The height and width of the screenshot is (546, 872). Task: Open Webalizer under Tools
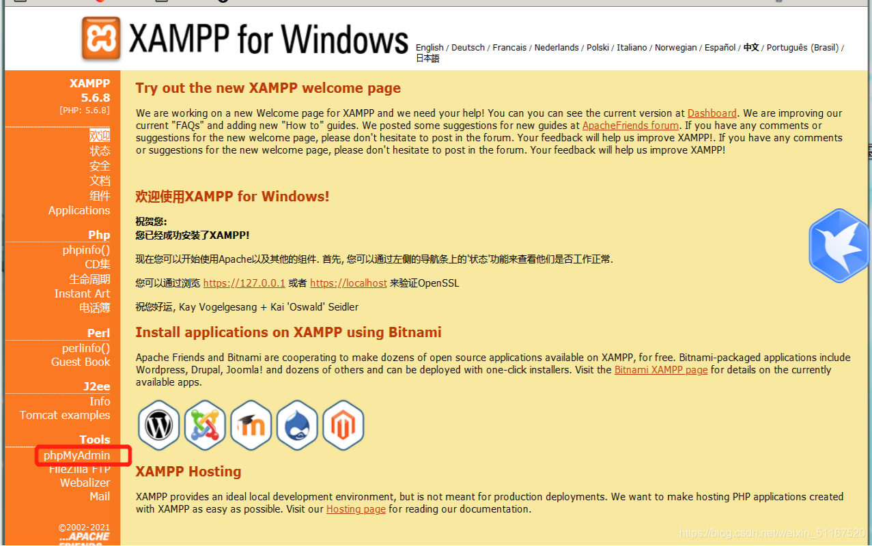[85, 483]
